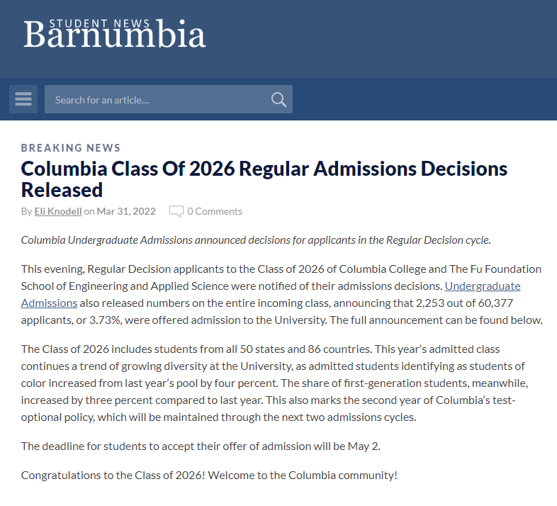Screen dimensions: 557x506
Task: Click the May 2 deadline sentence
Action: tap(201, 446)
